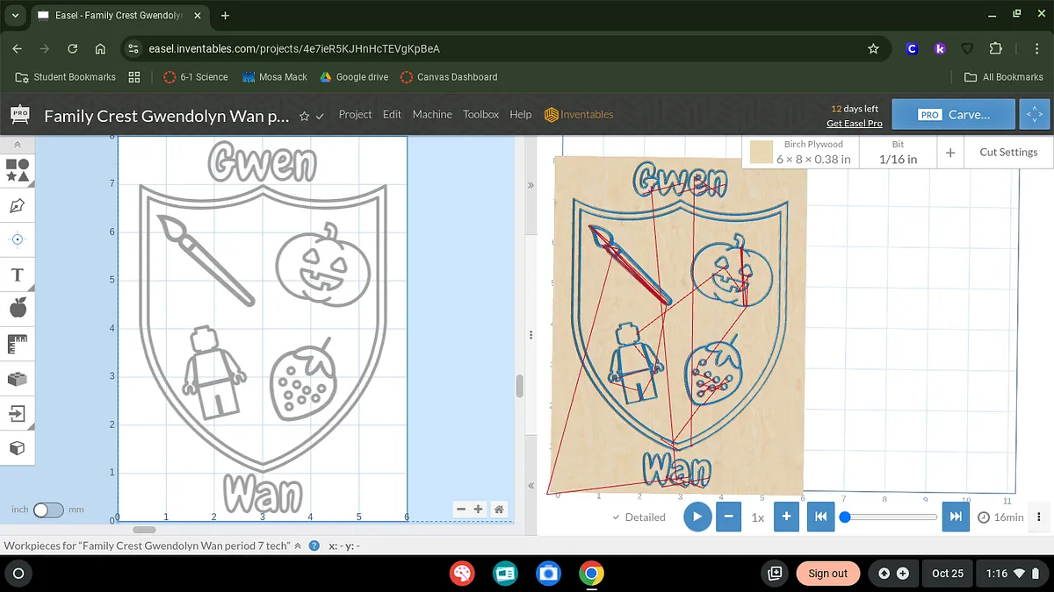This screenshot has width=1054, height=592.
Task: Select the Shapes tool in left sidebar
Action: click(17, 170)
